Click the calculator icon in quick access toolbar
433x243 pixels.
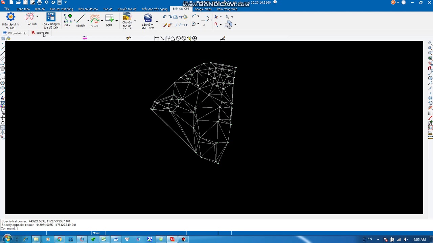coord(60,2)
